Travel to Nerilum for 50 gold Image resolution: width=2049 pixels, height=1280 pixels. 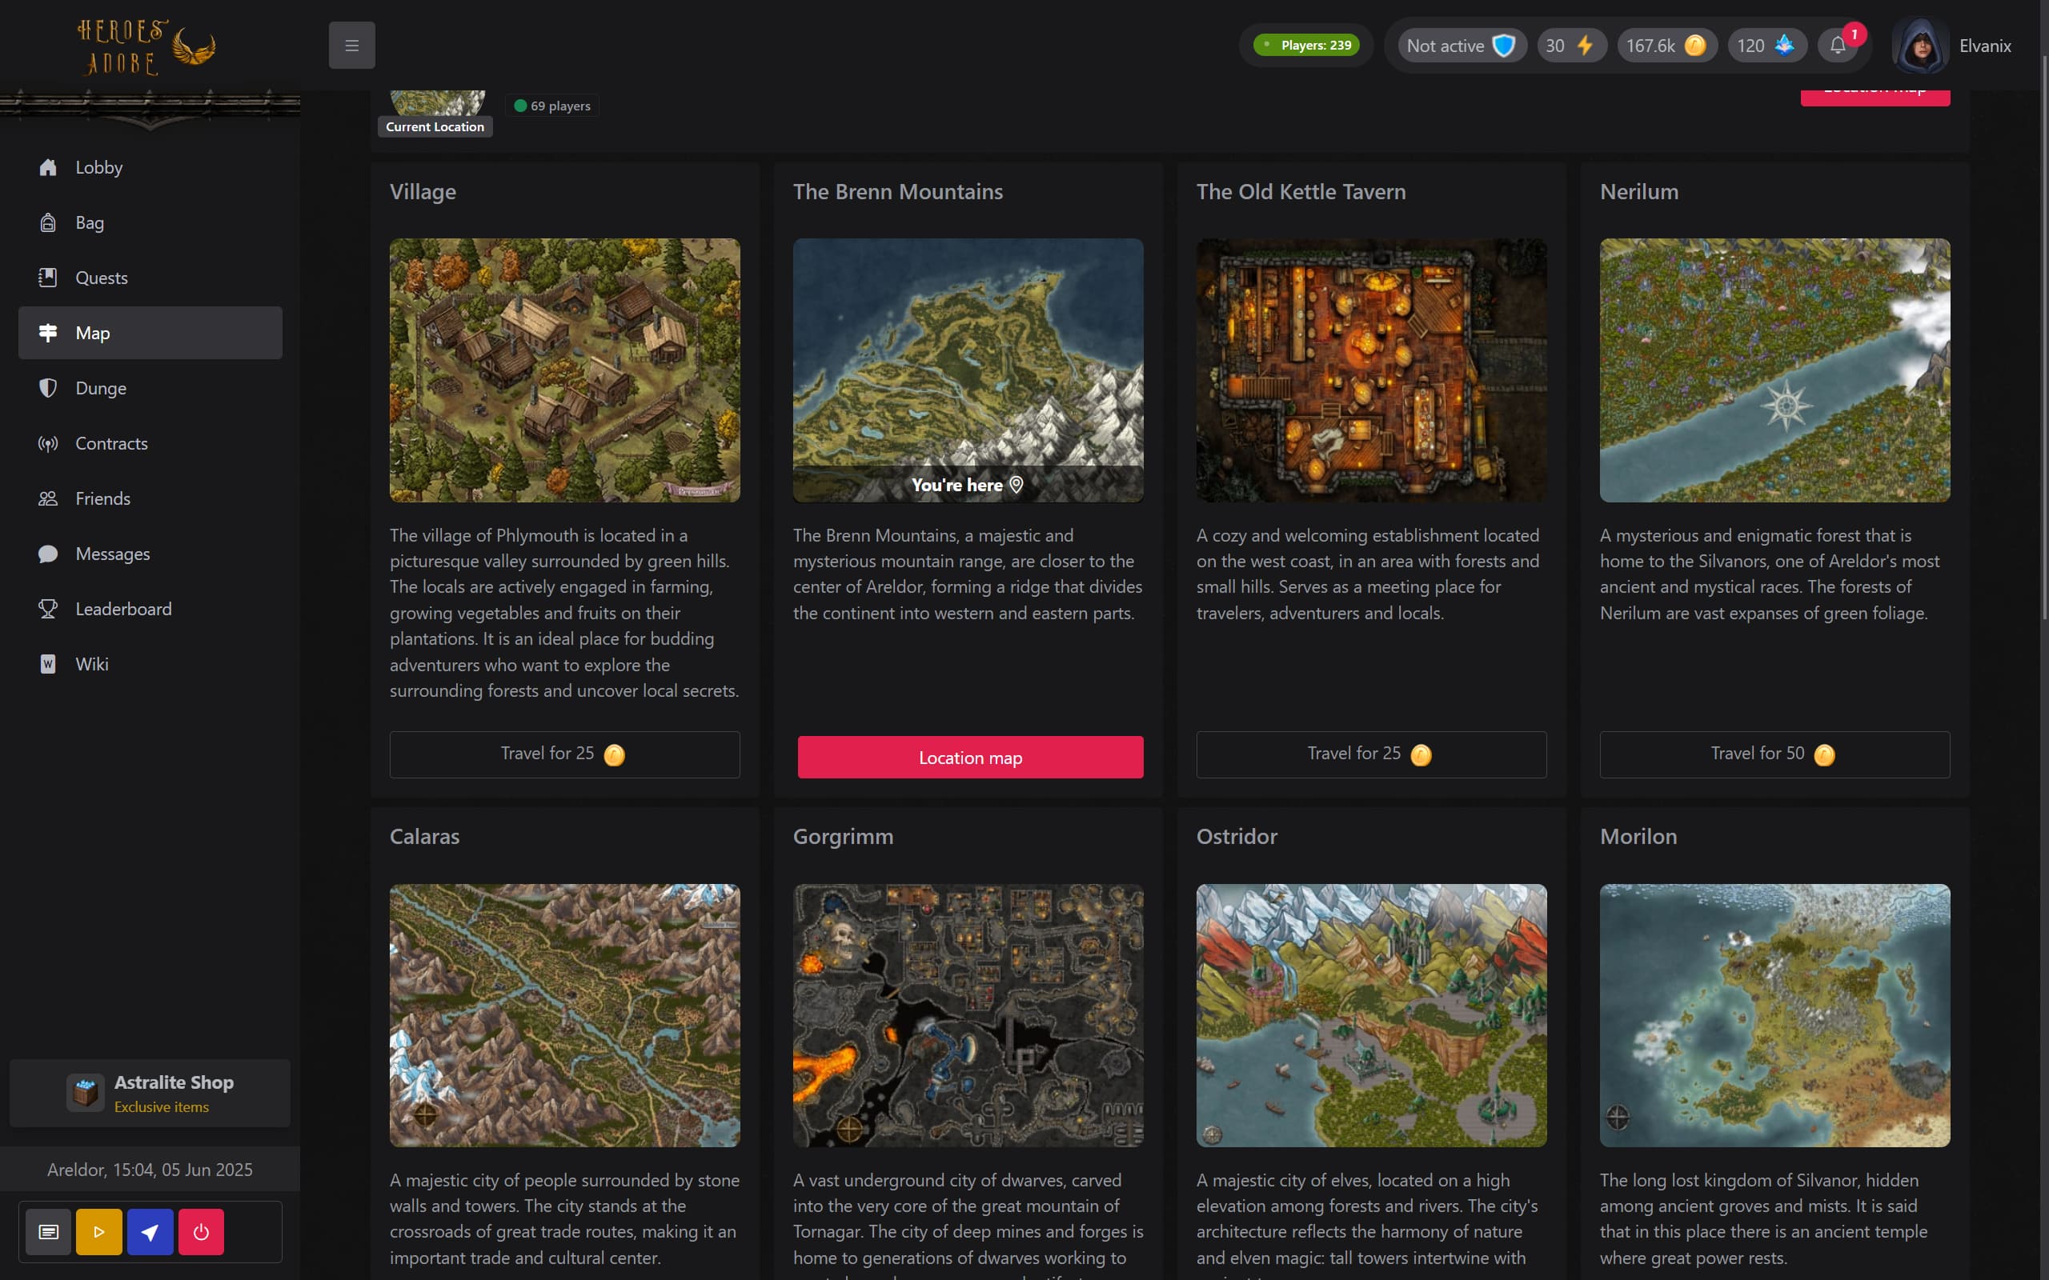[x=1774, y=754]
